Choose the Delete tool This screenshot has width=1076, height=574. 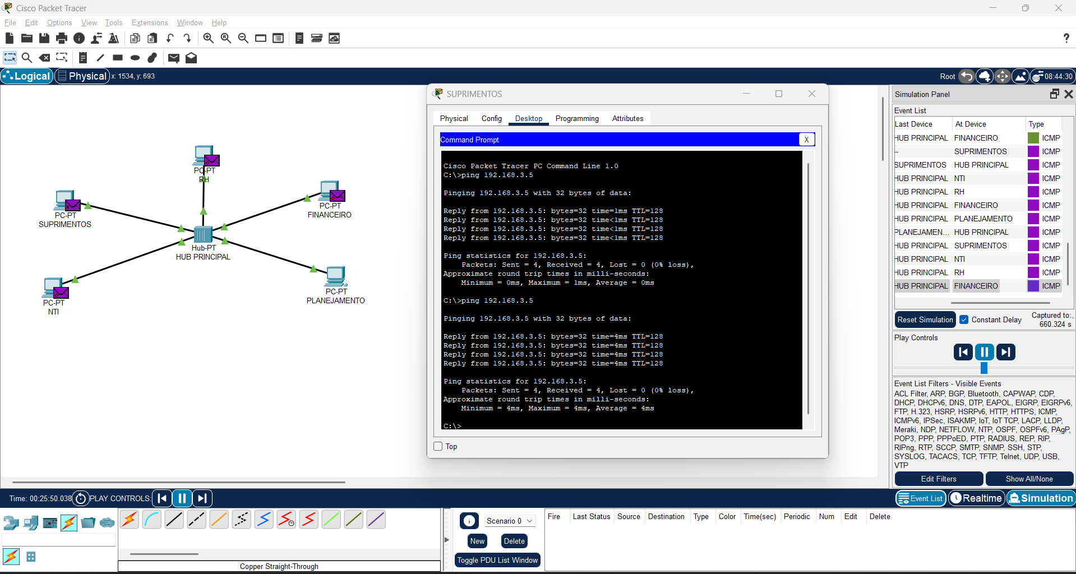tap(44, 58)
